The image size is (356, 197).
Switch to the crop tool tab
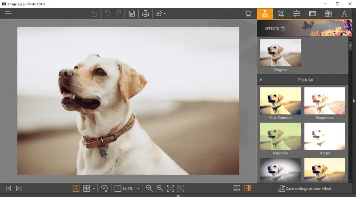(281, 14)
